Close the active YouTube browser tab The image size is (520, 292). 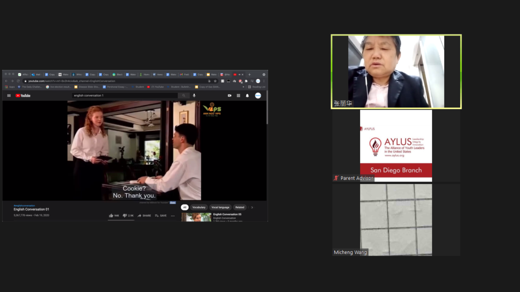pos(242,75)
